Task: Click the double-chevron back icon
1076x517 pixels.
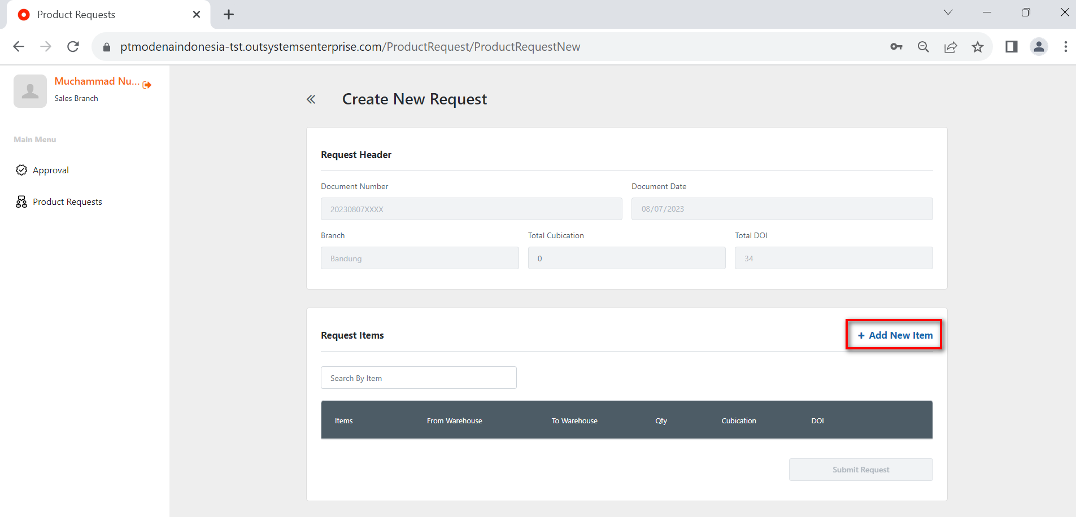Action: click(311, 100)
